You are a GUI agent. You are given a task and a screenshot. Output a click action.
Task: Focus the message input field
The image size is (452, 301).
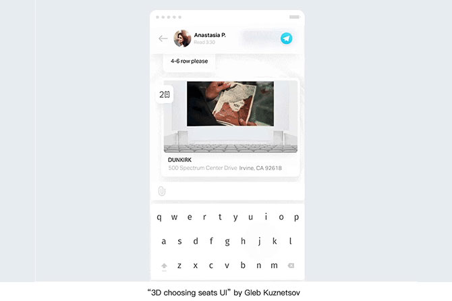pos(233,191)
